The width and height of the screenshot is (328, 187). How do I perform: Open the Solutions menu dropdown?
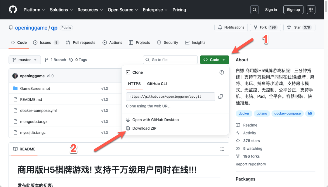61,10
